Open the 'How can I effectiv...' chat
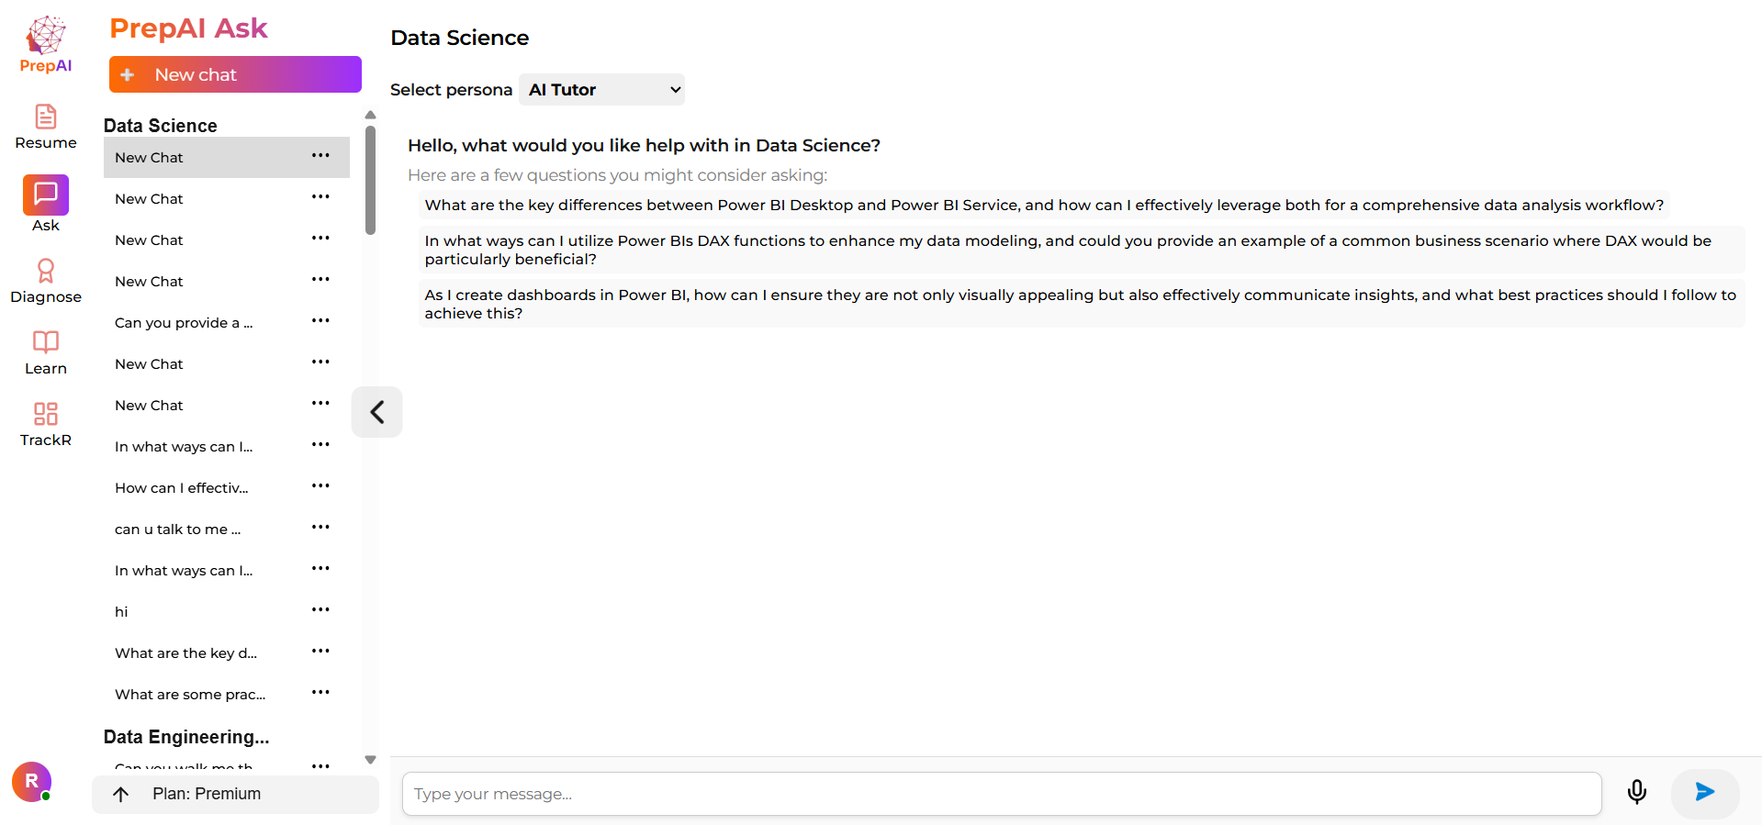The image size is (1762, 825). coord(182,488)
